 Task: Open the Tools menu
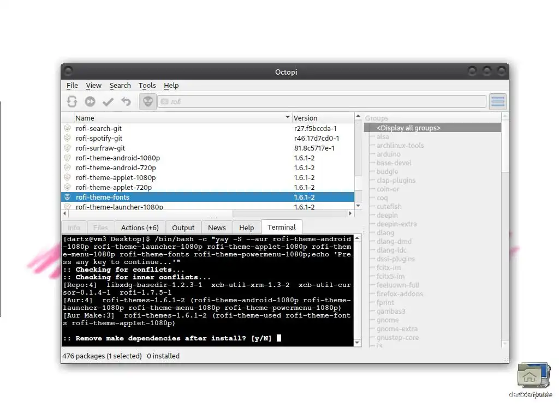point(147,86)
